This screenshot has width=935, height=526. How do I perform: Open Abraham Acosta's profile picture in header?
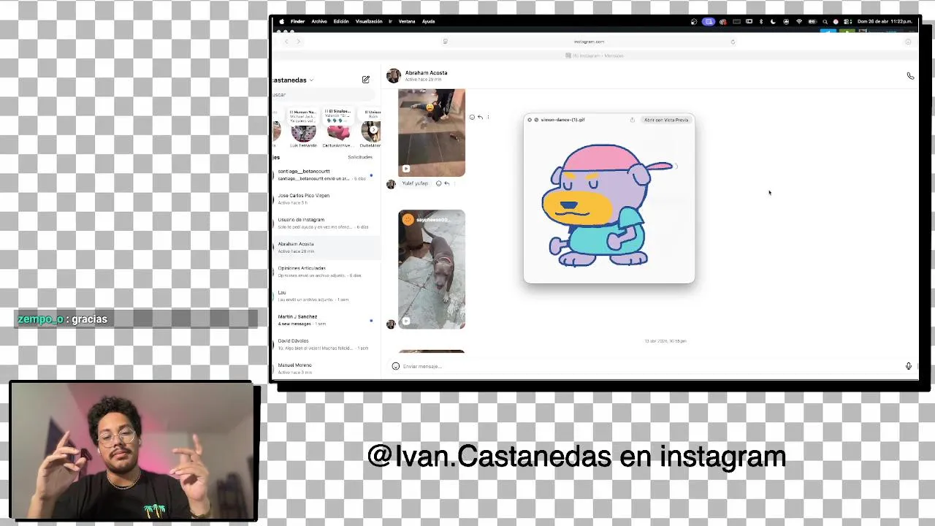[x=394, y=76]
